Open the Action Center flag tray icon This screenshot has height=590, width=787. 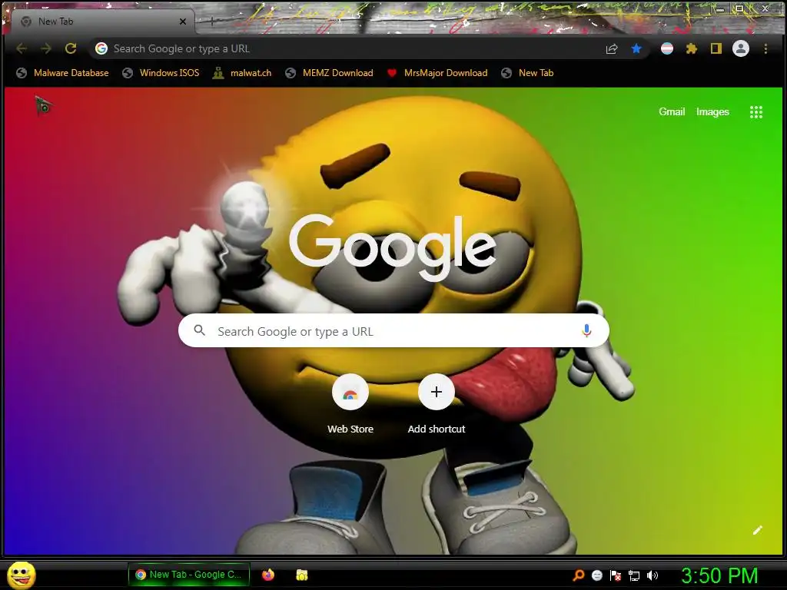point(616,575)
